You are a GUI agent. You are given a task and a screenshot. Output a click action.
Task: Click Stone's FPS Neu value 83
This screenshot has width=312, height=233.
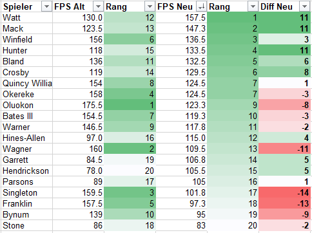pyautogui.click(x=181, y=225)
